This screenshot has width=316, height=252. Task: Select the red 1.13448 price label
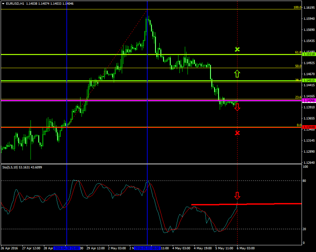tap(309, 127)
